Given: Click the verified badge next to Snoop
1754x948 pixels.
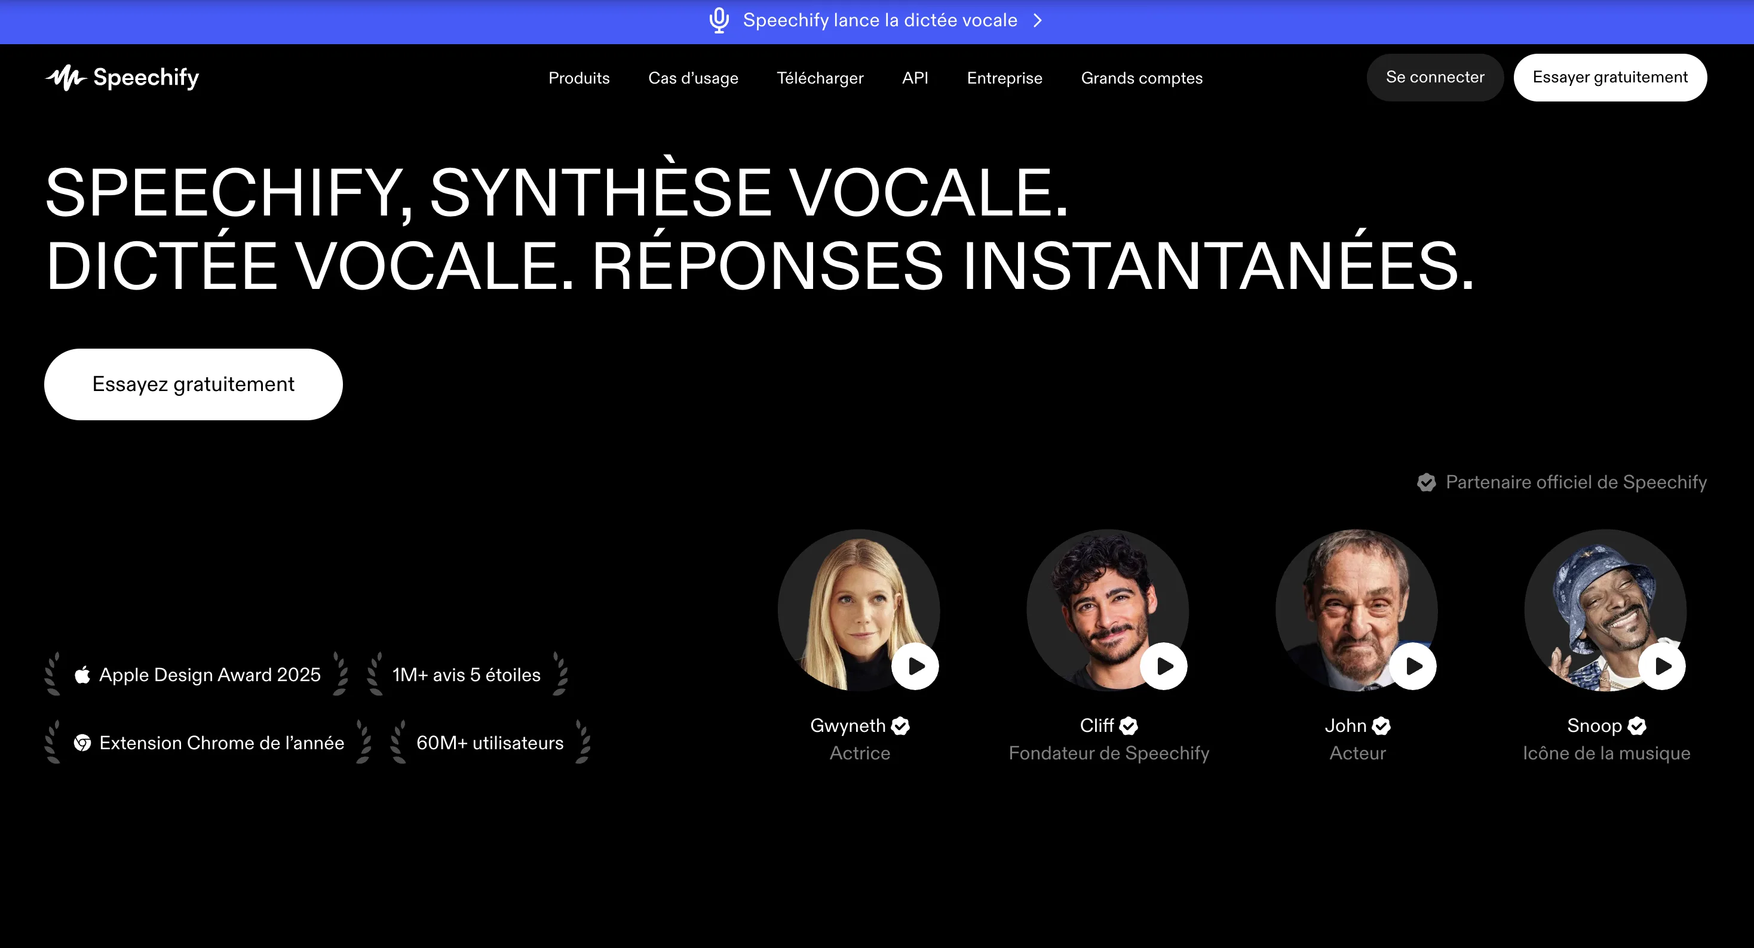Looking at the screenshot, I should (1637, 726).
